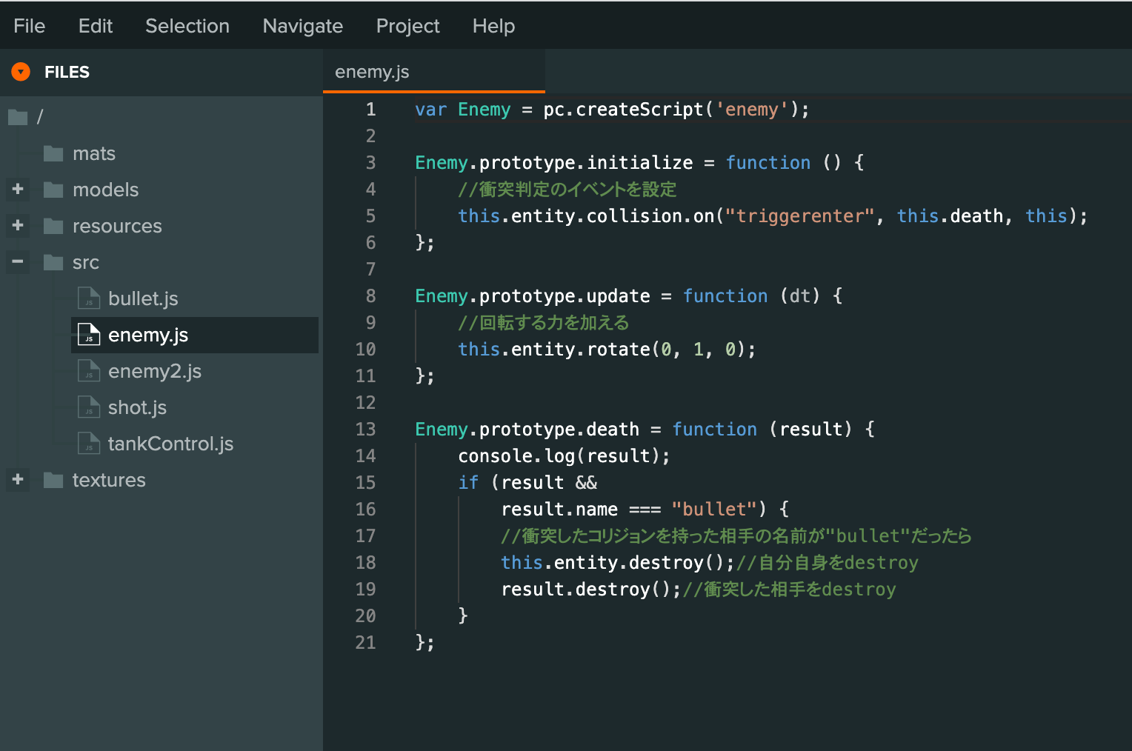Open the Edit menu
The width and height of the screenshot is (1132, 751).
click(x=96, y=26)
